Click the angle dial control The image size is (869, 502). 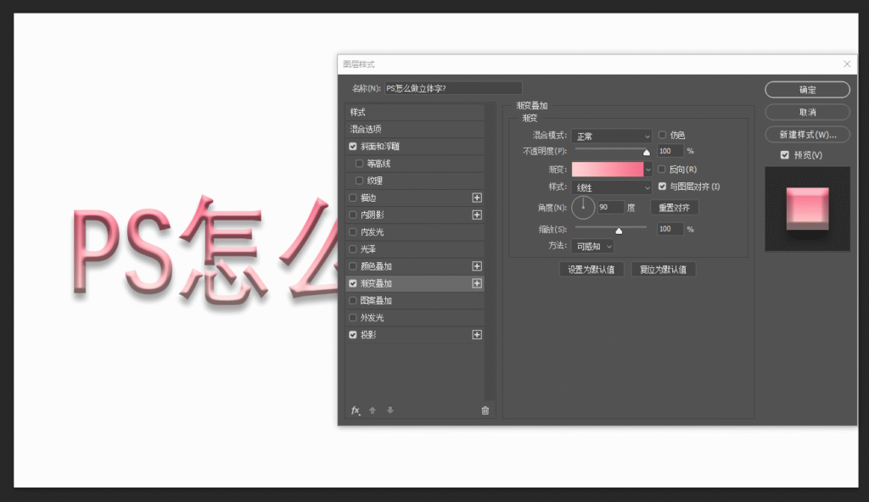[x=583, y=207]
